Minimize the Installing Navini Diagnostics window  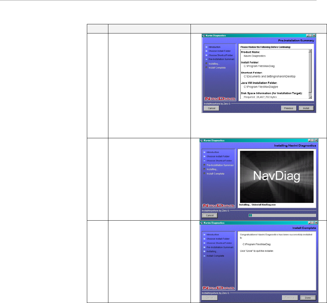tap(310, 140)
